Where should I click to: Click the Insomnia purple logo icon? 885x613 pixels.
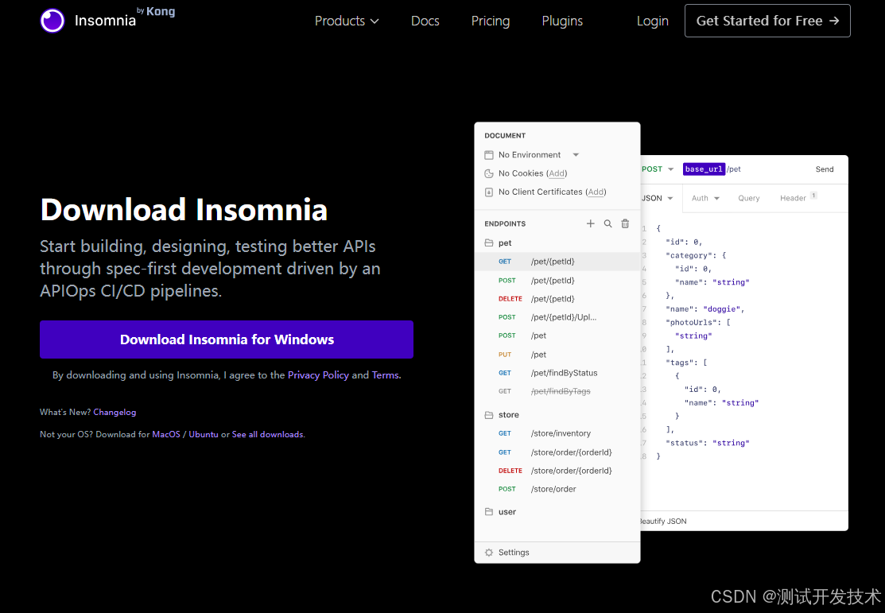(x=52, y=21)
